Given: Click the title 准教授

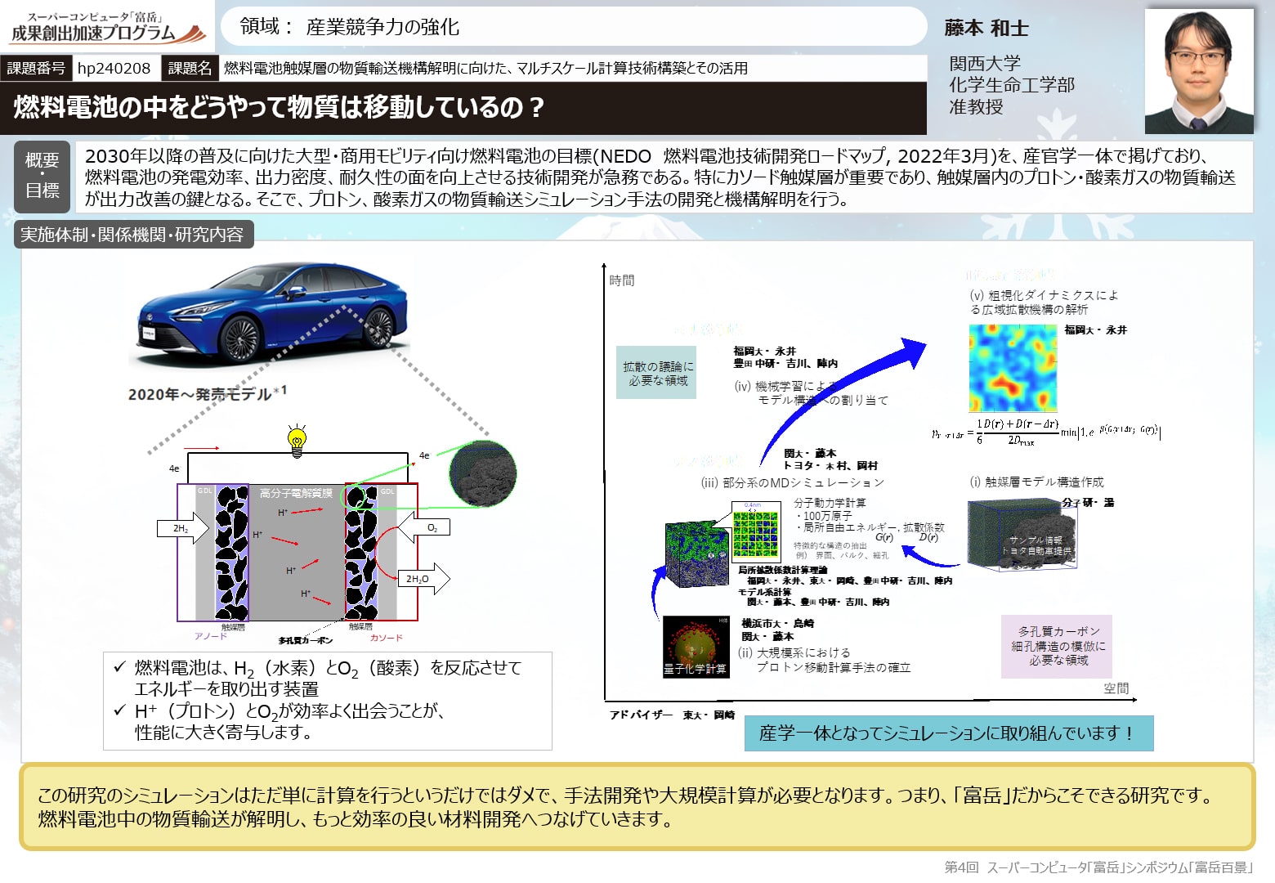Looking at the screenshot, I should 976,106.
